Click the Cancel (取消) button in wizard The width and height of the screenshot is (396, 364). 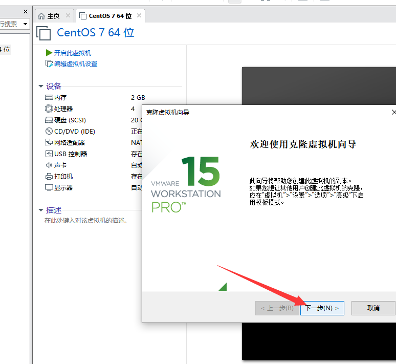(373, 308)
